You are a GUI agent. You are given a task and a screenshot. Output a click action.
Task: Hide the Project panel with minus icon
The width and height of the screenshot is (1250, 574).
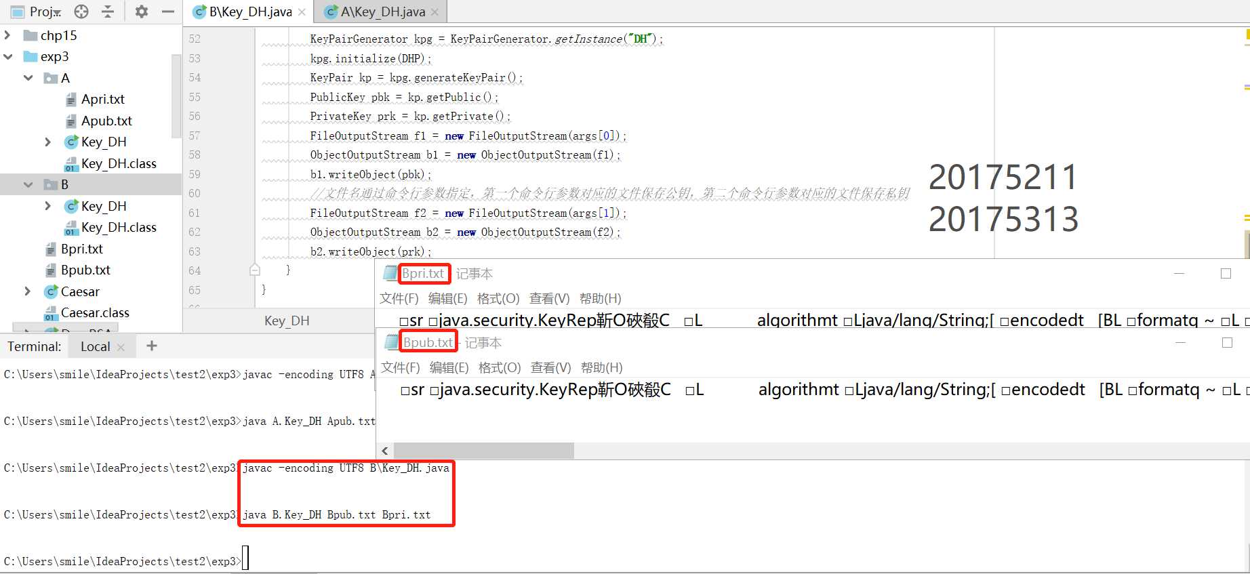click(168, 12)
